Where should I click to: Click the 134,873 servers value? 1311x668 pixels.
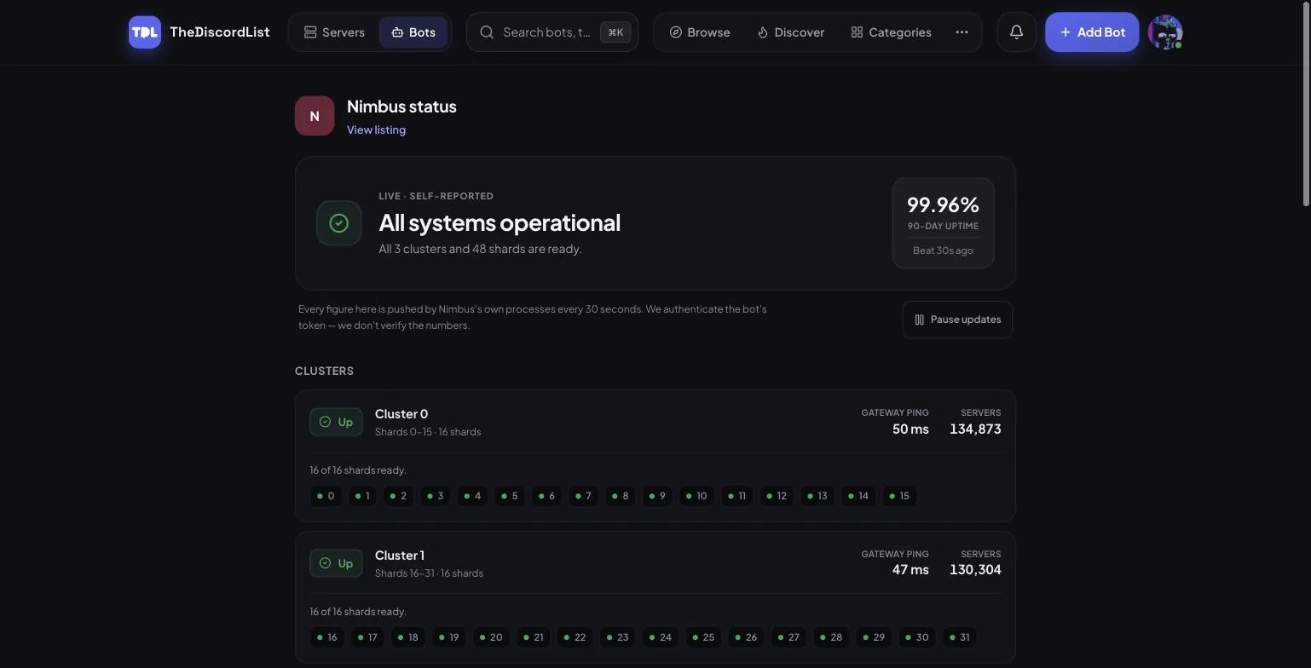coord(975,429)
